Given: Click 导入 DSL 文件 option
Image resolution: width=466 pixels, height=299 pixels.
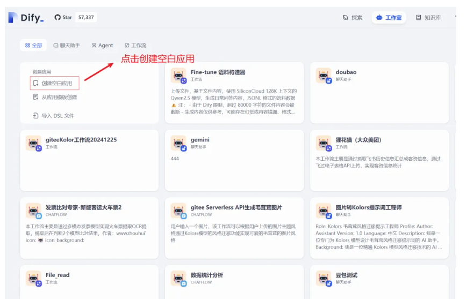Looking at the screenshot, I should [x=54, y=116].
